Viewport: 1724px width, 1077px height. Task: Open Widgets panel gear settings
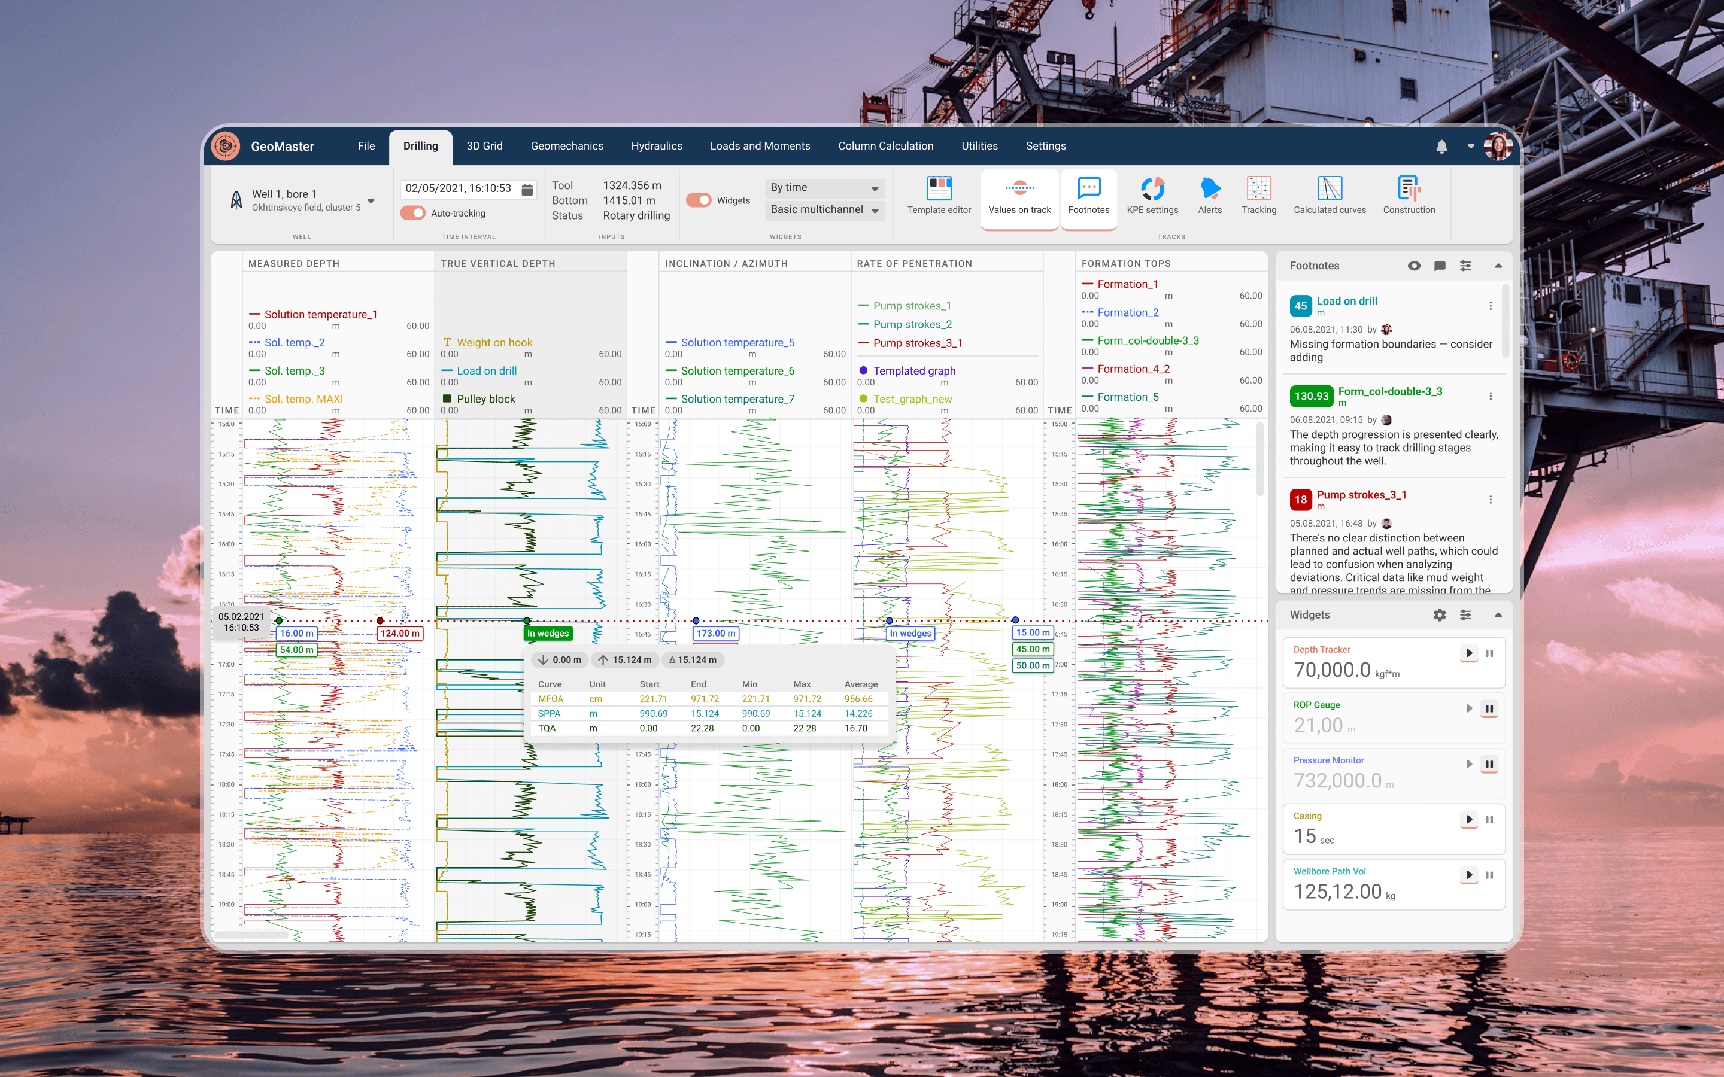click(x=1439, y=614)
